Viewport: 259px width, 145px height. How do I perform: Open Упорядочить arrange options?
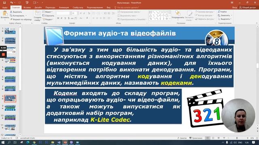pos(178,15)
